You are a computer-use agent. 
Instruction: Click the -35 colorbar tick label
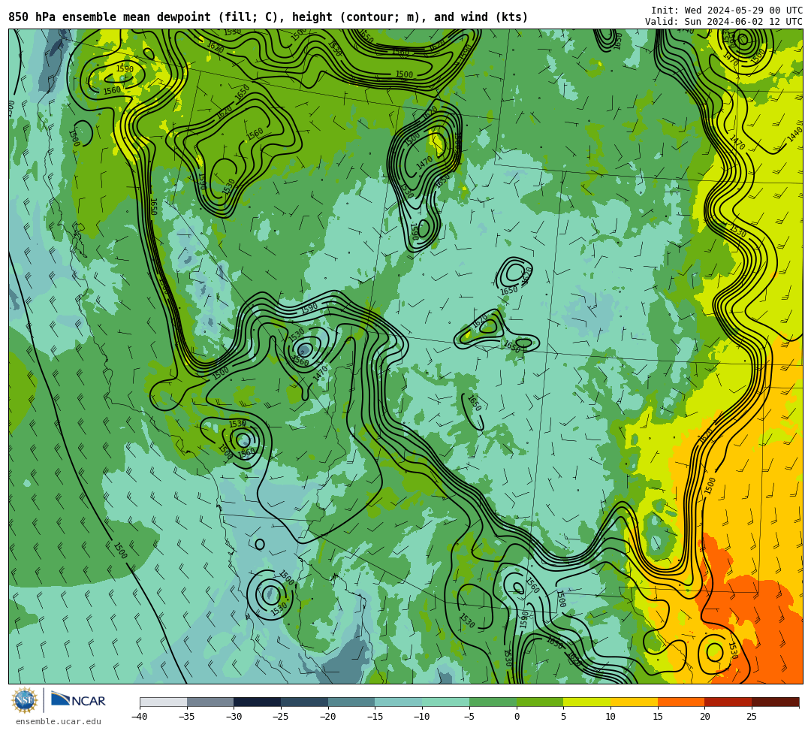pyautogui.click(x=186, y=717)
